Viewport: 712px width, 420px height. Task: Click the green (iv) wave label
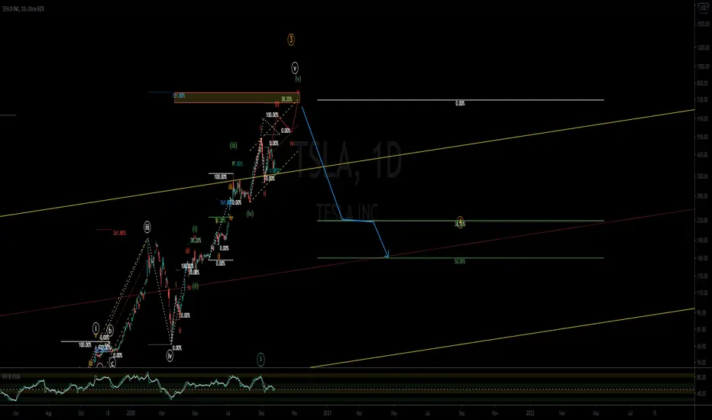[x=250, y=213]
